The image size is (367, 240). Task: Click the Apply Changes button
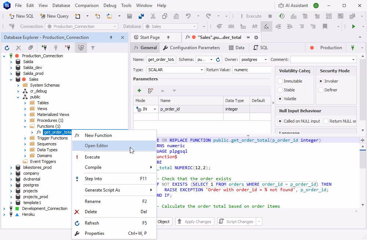pos(195,222)
